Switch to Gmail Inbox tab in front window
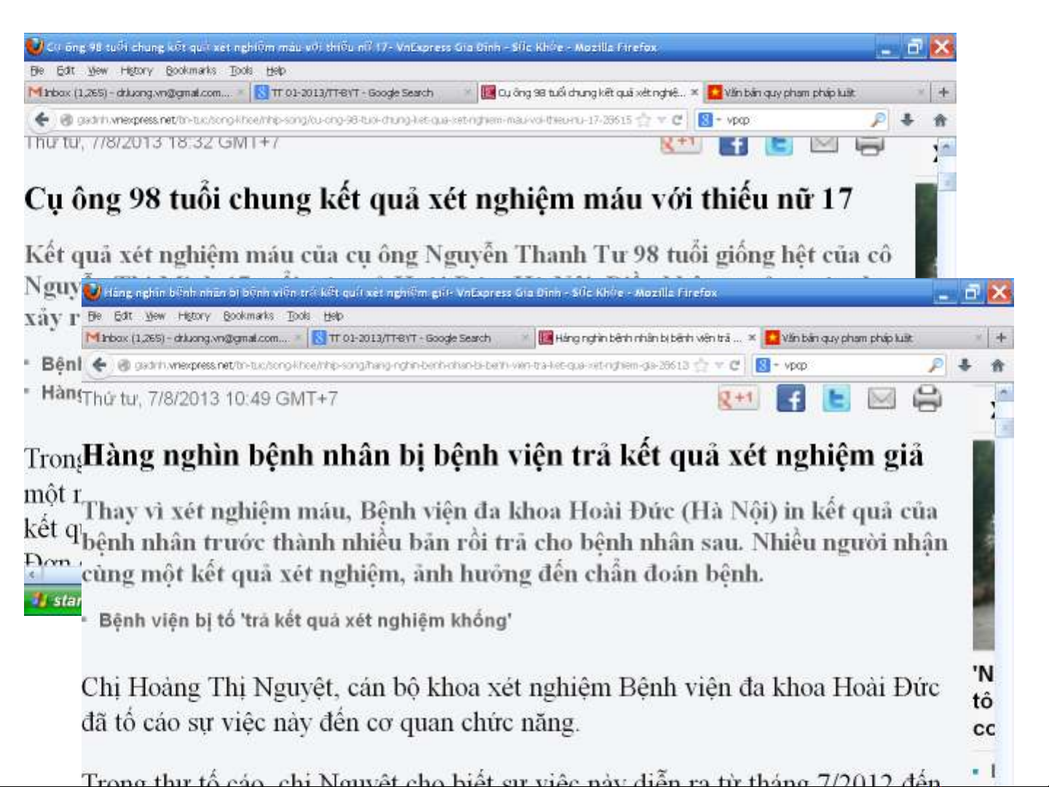Screen dimensions: 1049x787 (189, 338)
